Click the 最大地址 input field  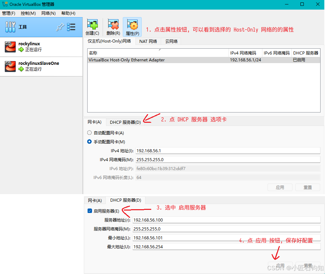click(x=226, y=247)
